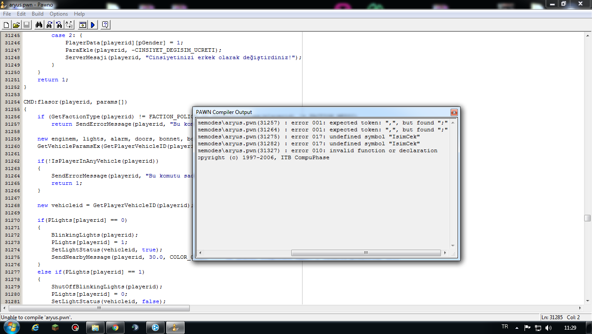Viewport: 592px width, 334px height.
Task: Click code line 'return 1;' on line 31251
Action: click(53, 80)
